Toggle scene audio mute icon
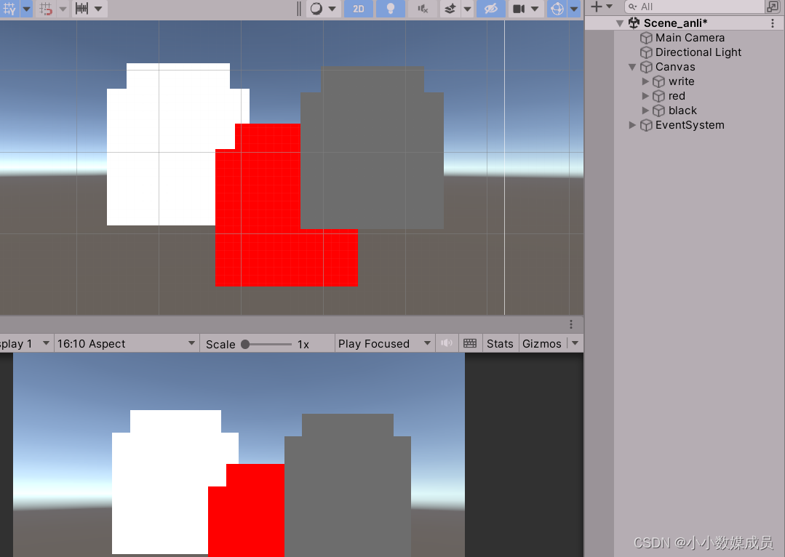Image resolution: width=785 pixels, height=557 pixels. tap(423, 9)
